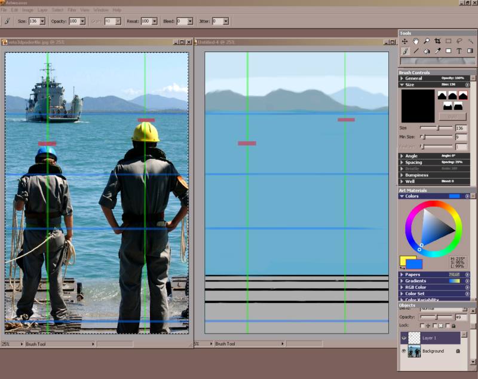
Task: Click the blue foreground color swatch
Action: pyautogui.click(x=414, y=264)
